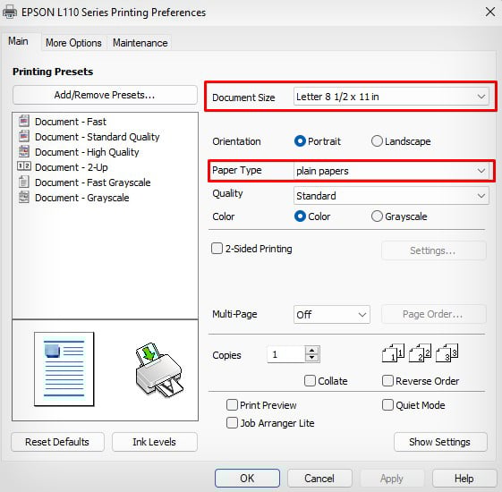Open Ink Levels

pyautogui.click(x=154, y=442)
